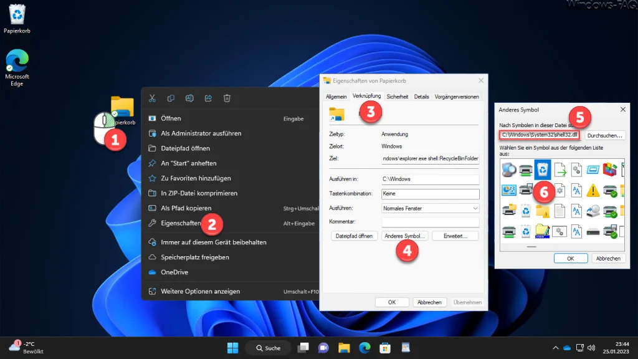Click the Copy icon in context menu
The width and height of the screenshot is (638, 359).
coord(171,98)
